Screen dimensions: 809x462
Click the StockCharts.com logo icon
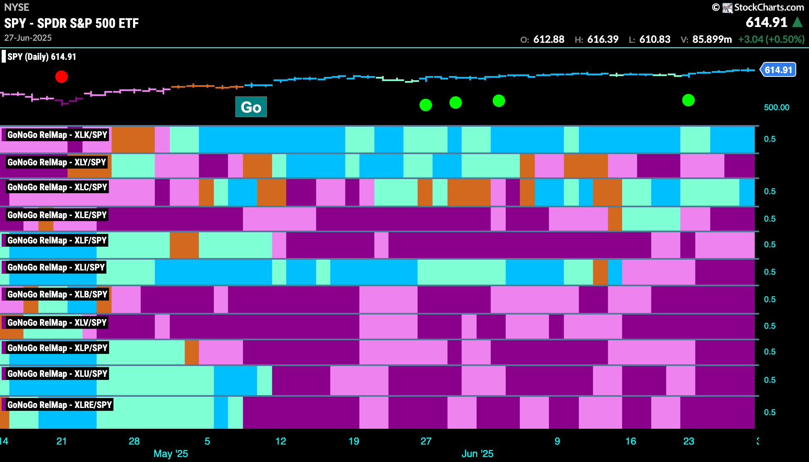pos(727,7)
